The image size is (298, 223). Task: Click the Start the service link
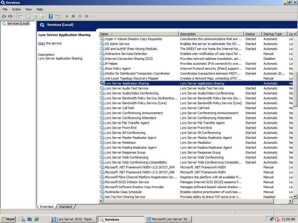[x=42, y=43]
